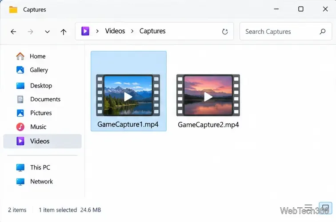Expand chevron between Videos and Captures
Viewport: 336px width, 222px height.
coord(132,31)
